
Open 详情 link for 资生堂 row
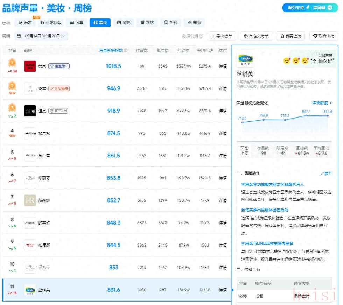point(223,156)
